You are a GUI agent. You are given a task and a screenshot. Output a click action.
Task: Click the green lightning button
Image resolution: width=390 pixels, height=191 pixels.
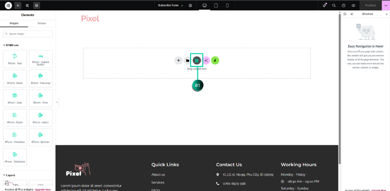point(215,60)
